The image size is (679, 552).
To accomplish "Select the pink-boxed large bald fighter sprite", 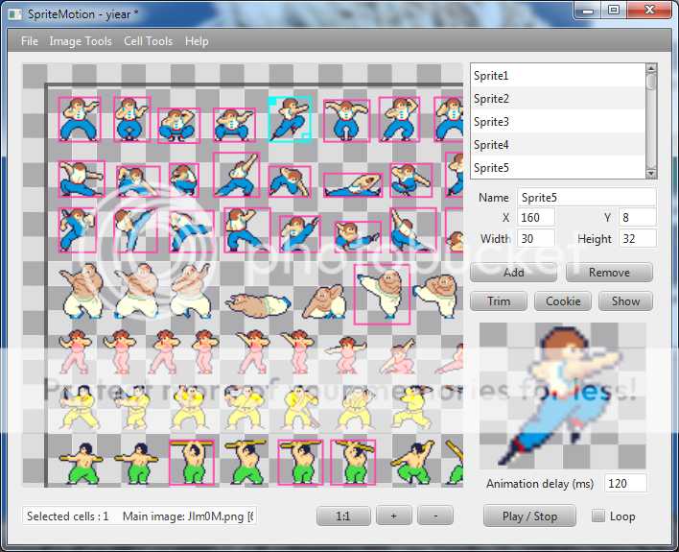I will [x=382, y=294].
